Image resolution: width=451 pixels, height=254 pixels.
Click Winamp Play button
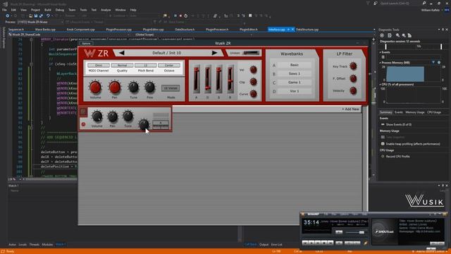click(x=311, y=243)
